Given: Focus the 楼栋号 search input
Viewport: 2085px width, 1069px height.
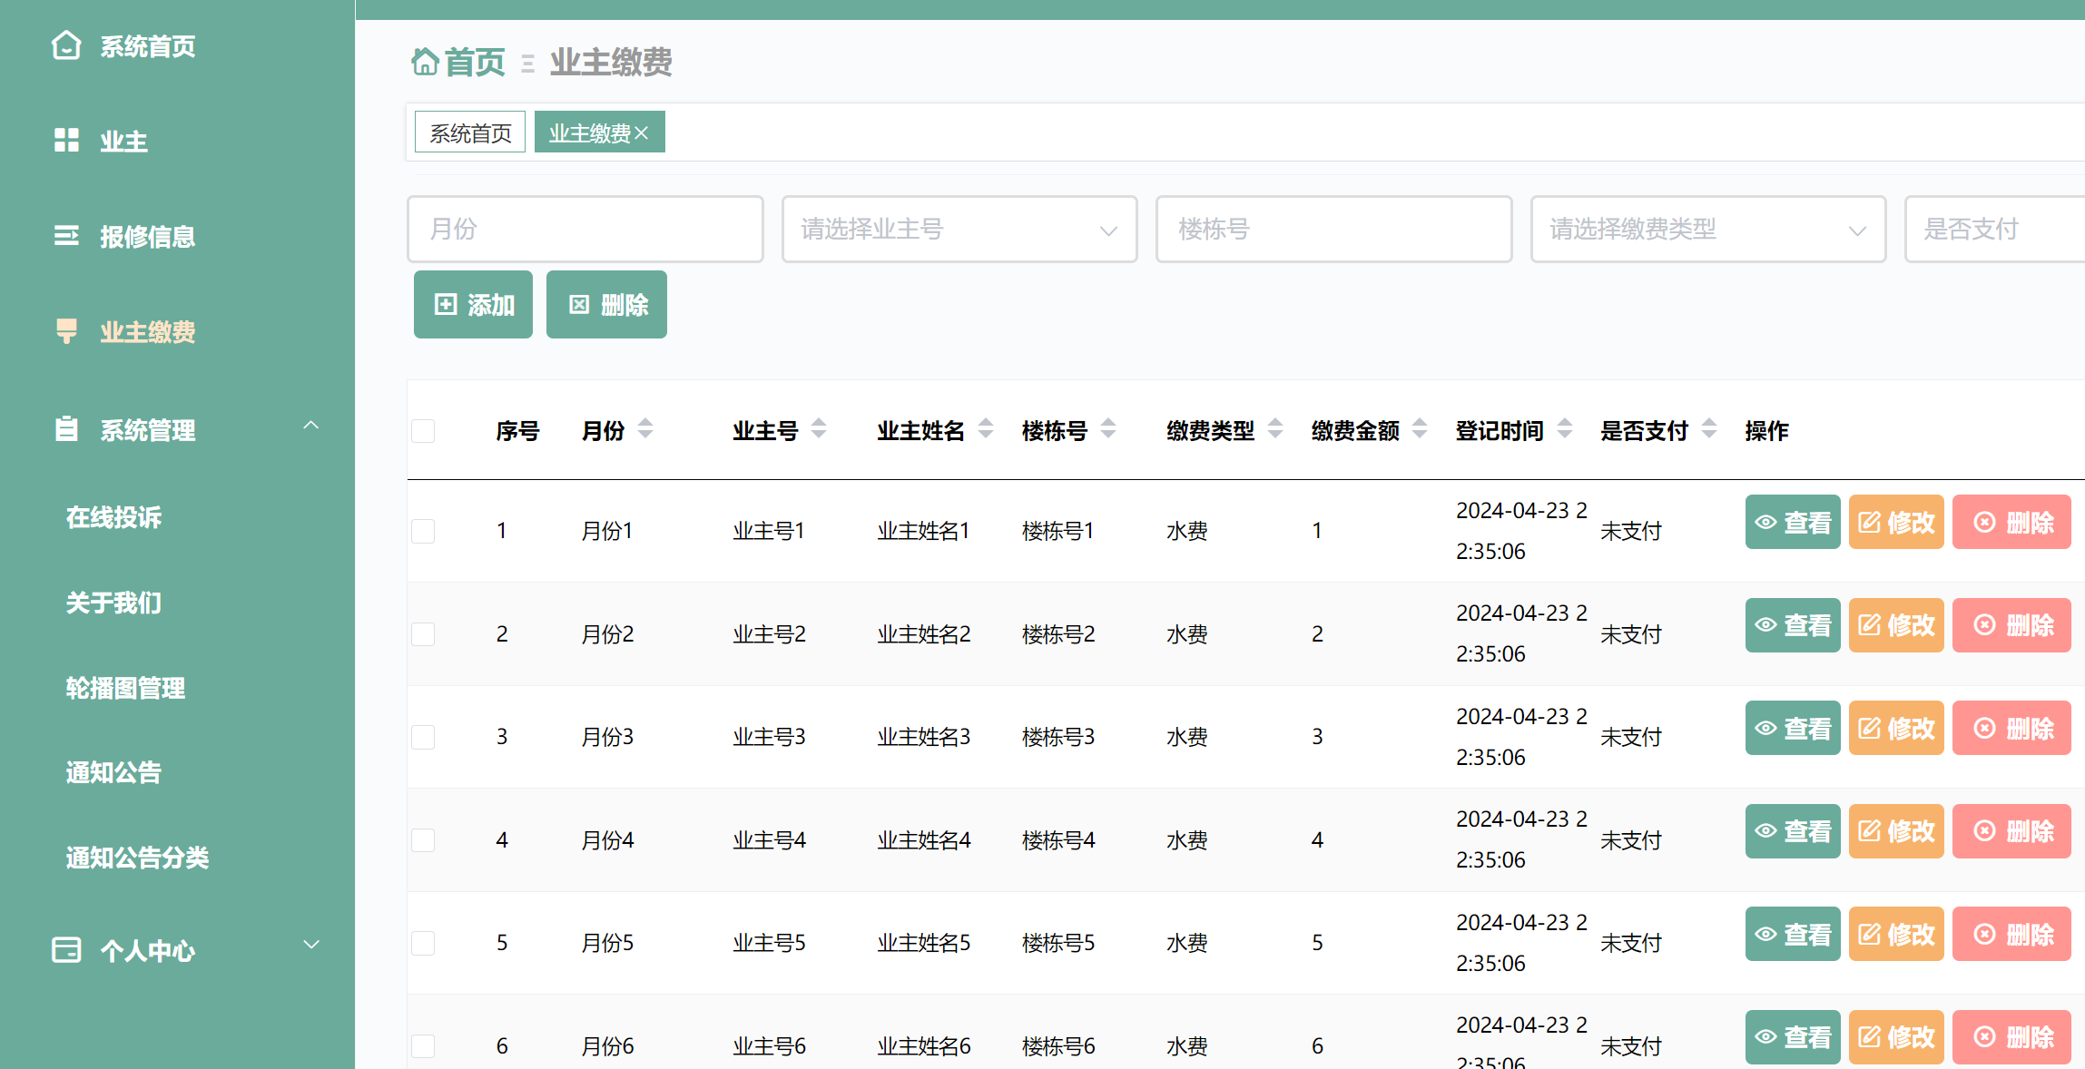Looking at the screenshot, I should tap(1333, 230).
